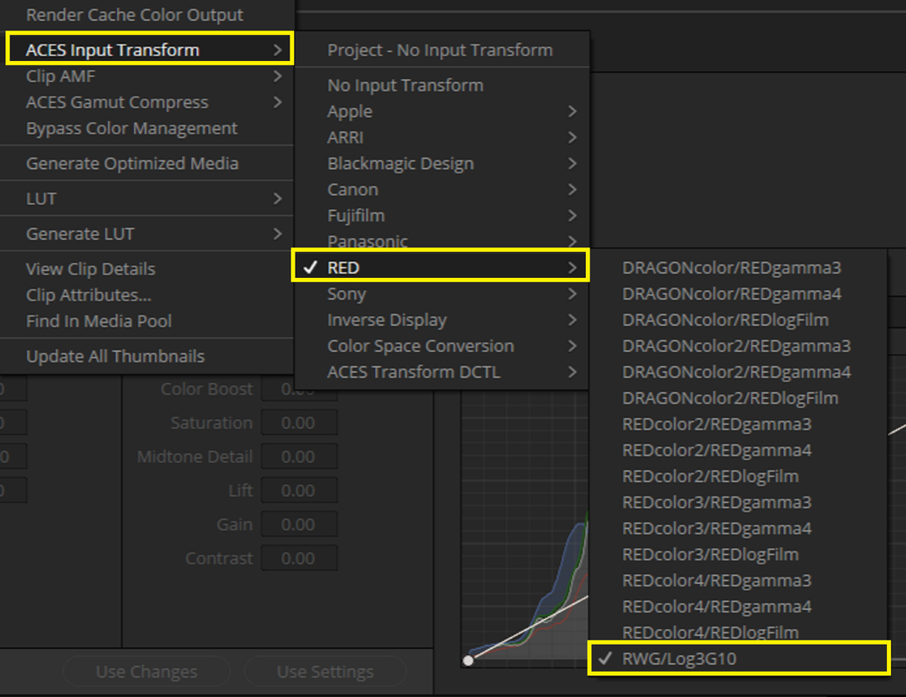Image resolution: width=906 pixels, height=697 pixels.
Task: Open View Clip Details
Action: pos(147,269)
